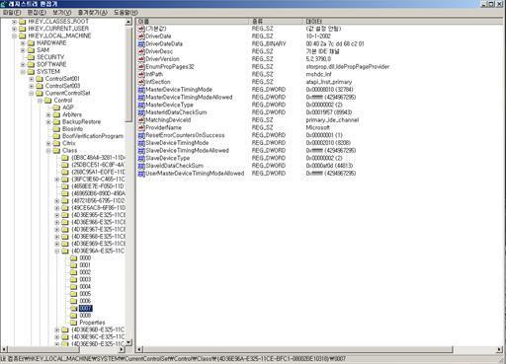Expand the ControlSet001 key
The width and height of the screenshot is (506, 364).
click(32, 79)
